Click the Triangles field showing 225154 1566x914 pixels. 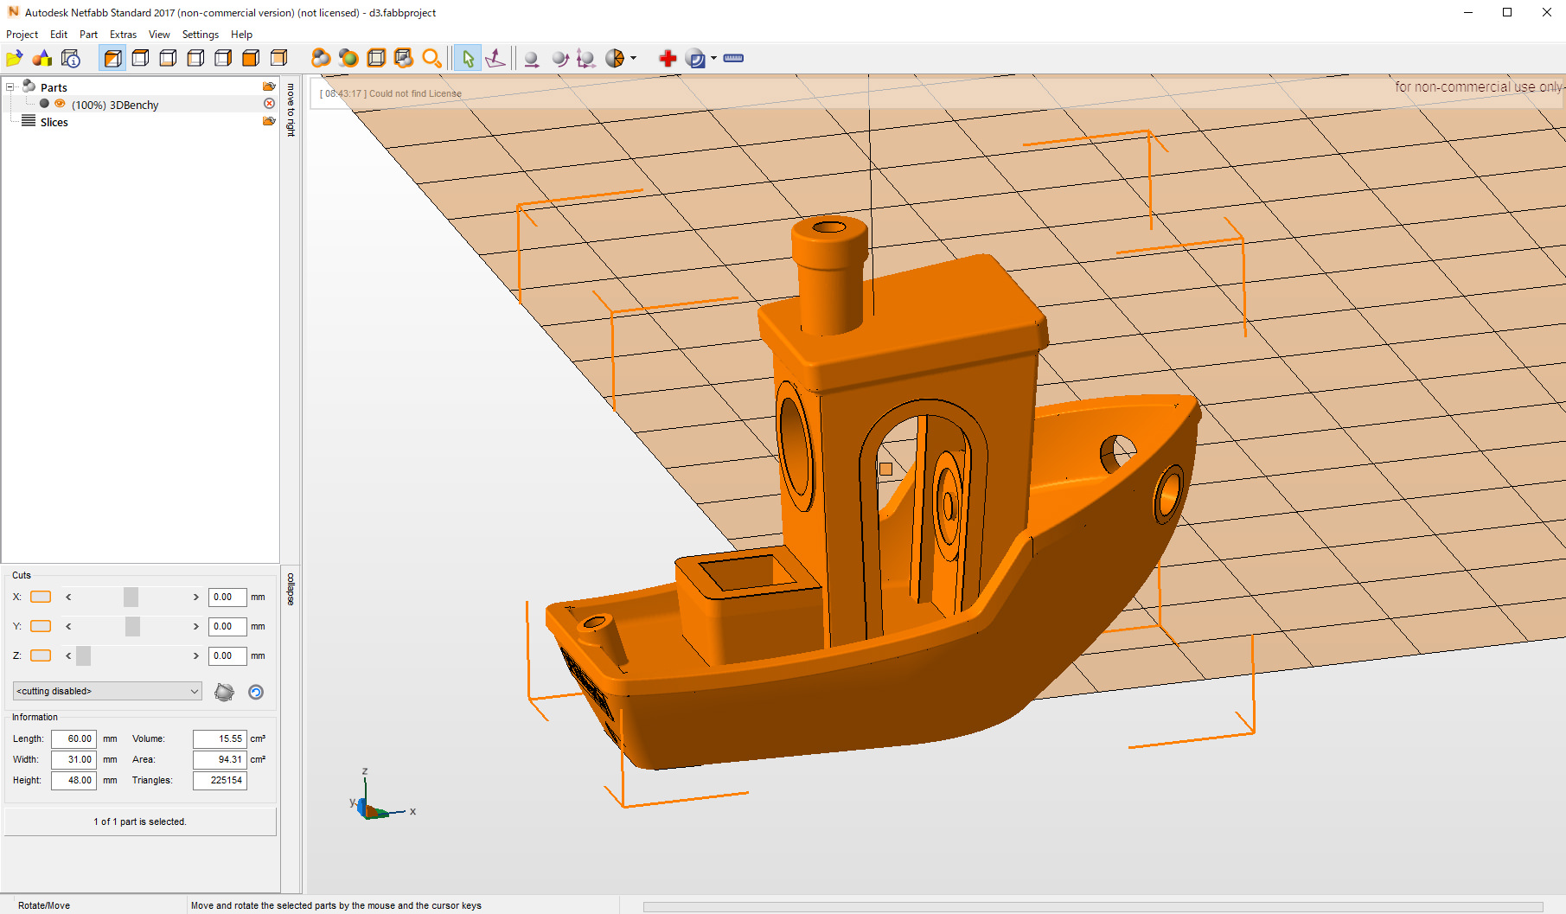(220, 780)
